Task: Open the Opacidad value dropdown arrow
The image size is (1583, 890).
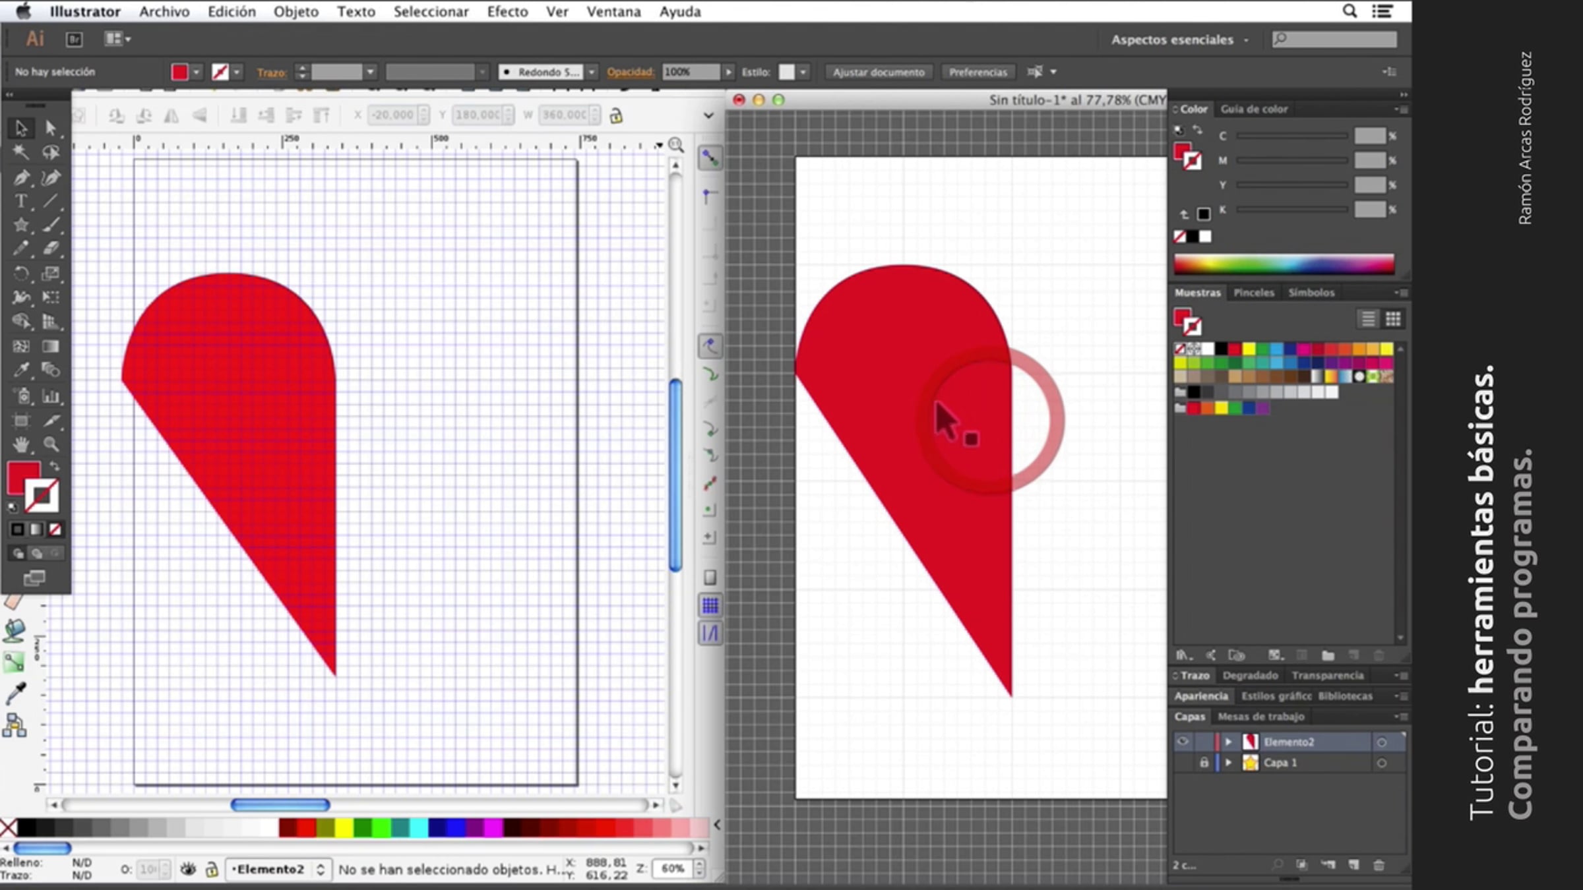Action: click(x=729, y=72)
